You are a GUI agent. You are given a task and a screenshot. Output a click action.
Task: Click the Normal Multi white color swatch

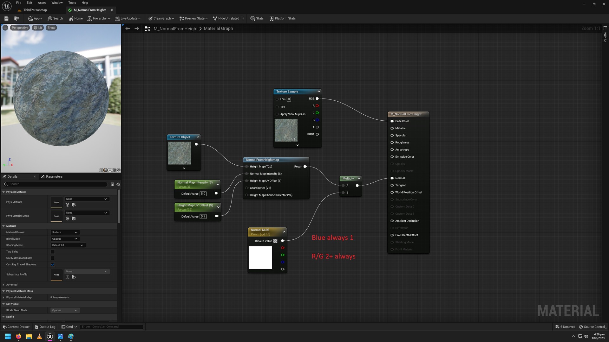(260, 257)
